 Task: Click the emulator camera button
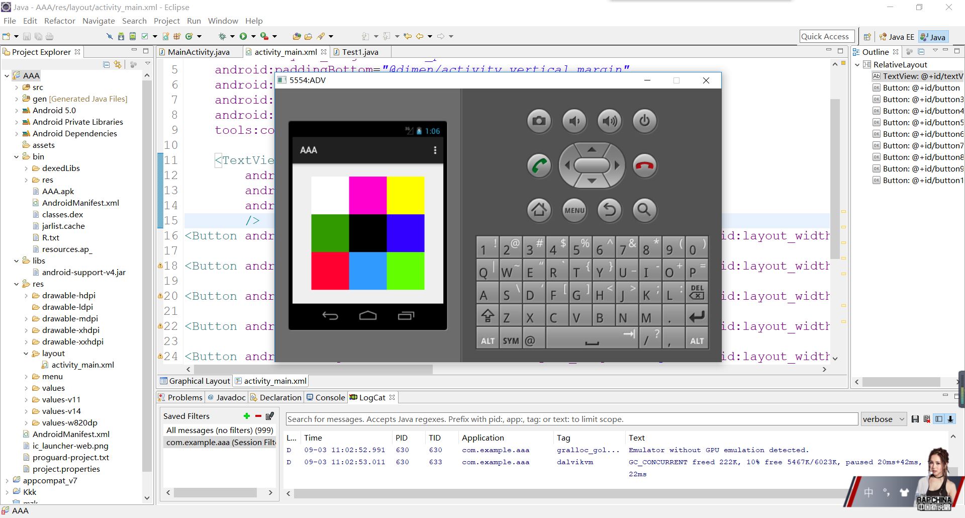(x=539, y=121)
